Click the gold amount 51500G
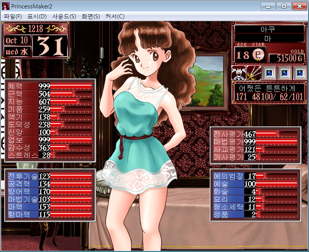309x252 pixels. click(287, 58)
